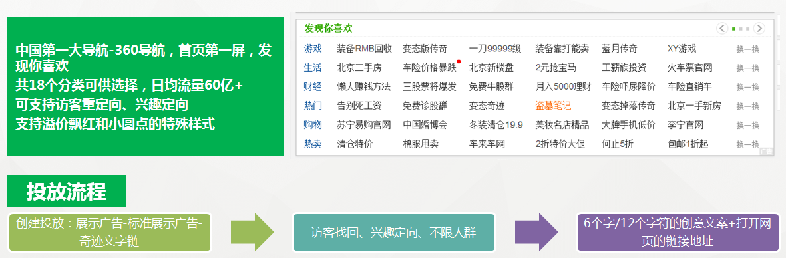The image size is (786, 258).
Task: Click the 一刀99999级 game link
Action: pyautogui.click(x=495, y=49)
